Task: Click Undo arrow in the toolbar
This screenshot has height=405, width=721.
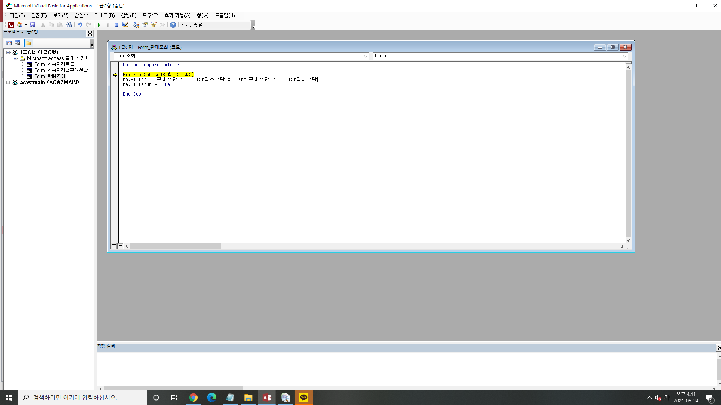Action: tap(80, 25)
